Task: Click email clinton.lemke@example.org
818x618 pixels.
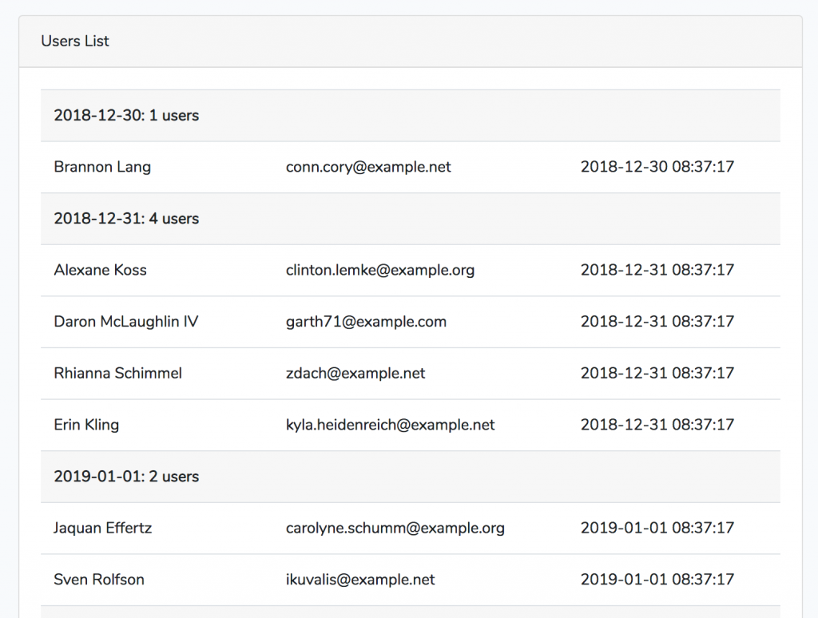Action: click(x=380, y=270)
